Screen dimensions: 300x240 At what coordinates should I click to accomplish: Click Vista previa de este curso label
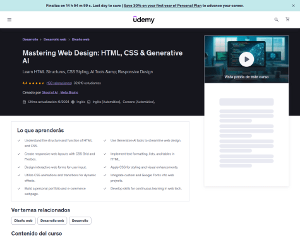click(246, 77)
